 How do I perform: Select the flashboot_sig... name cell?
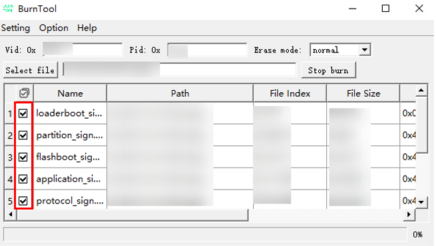tap(70, 157)
